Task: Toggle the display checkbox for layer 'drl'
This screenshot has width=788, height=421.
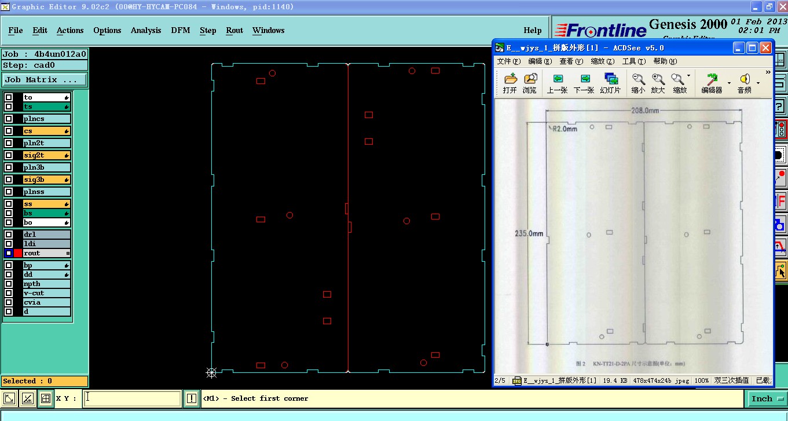Action: pyautogui.click(x=9, y=235)
